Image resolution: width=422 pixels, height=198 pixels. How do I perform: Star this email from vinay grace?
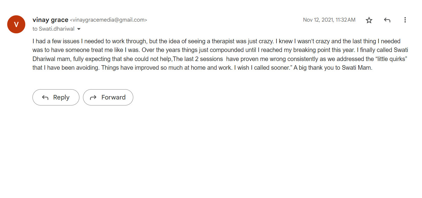pyautogui.click(x=369, y=20)
